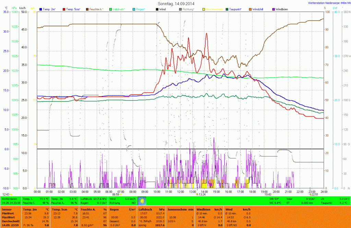Click the Sonntag, 14.09.2014 chart title
This screenshot has width=351, height=228.
(175, 3)
